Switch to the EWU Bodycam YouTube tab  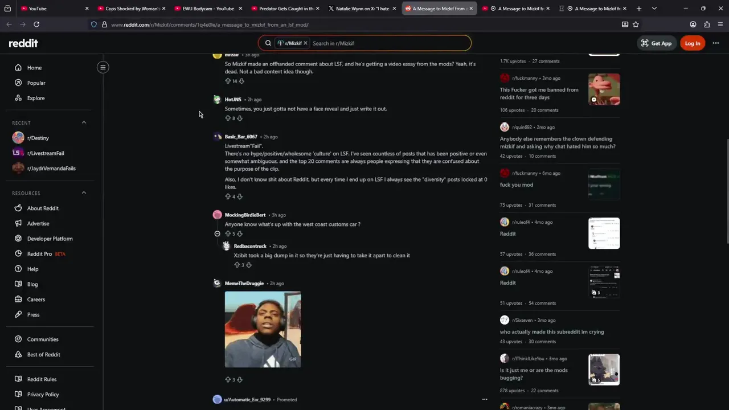[x=208, y=9]
